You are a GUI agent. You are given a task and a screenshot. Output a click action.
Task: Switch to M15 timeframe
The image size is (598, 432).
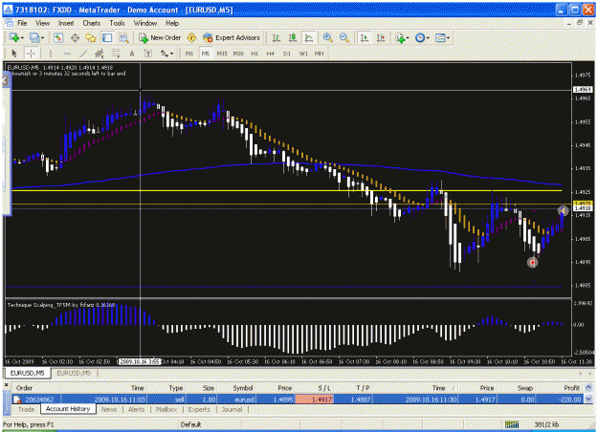(x=222, y=54)
